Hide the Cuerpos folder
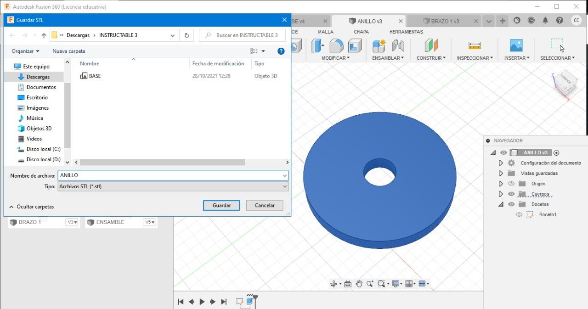Viewport: 588px width, 309px height. (511, 194)
